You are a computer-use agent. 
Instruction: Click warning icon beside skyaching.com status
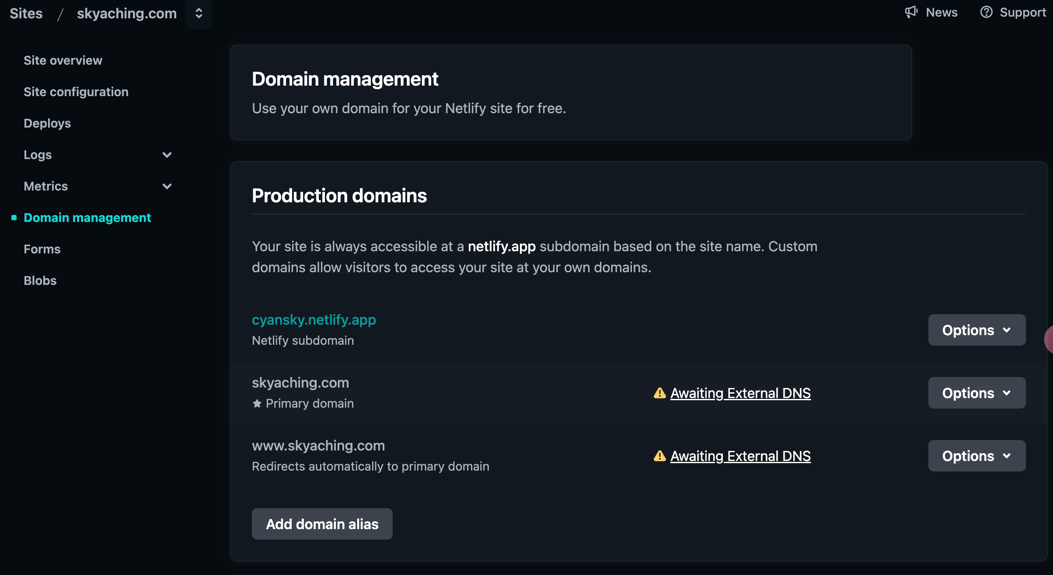click(659, 393)
